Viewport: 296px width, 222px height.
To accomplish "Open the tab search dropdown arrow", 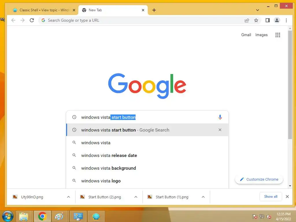I will pyautogui.click(x=258, y=10).
